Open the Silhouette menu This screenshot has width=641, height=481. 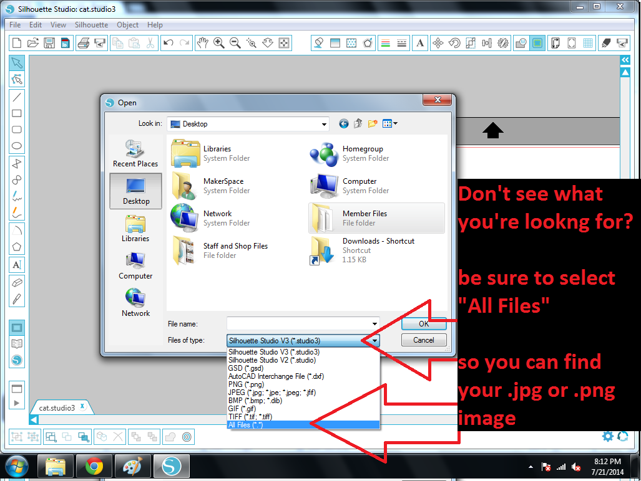click(x=91, y=25)
